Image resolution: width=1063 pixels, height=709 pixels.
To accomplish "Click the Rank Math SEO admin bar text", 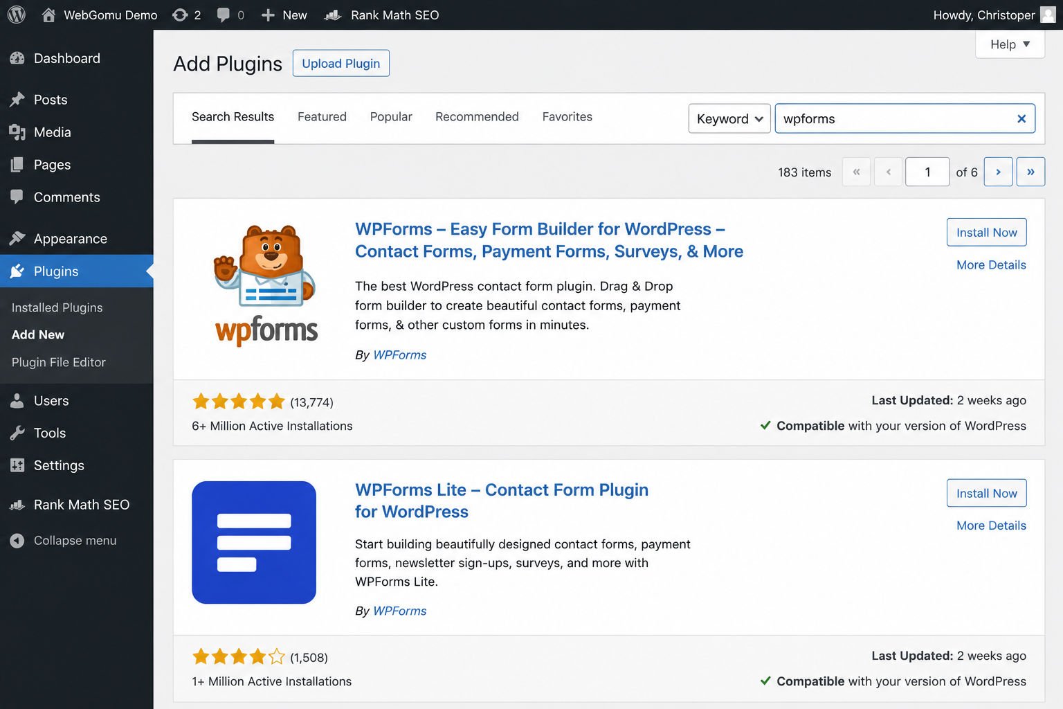I will click(394, 15).
